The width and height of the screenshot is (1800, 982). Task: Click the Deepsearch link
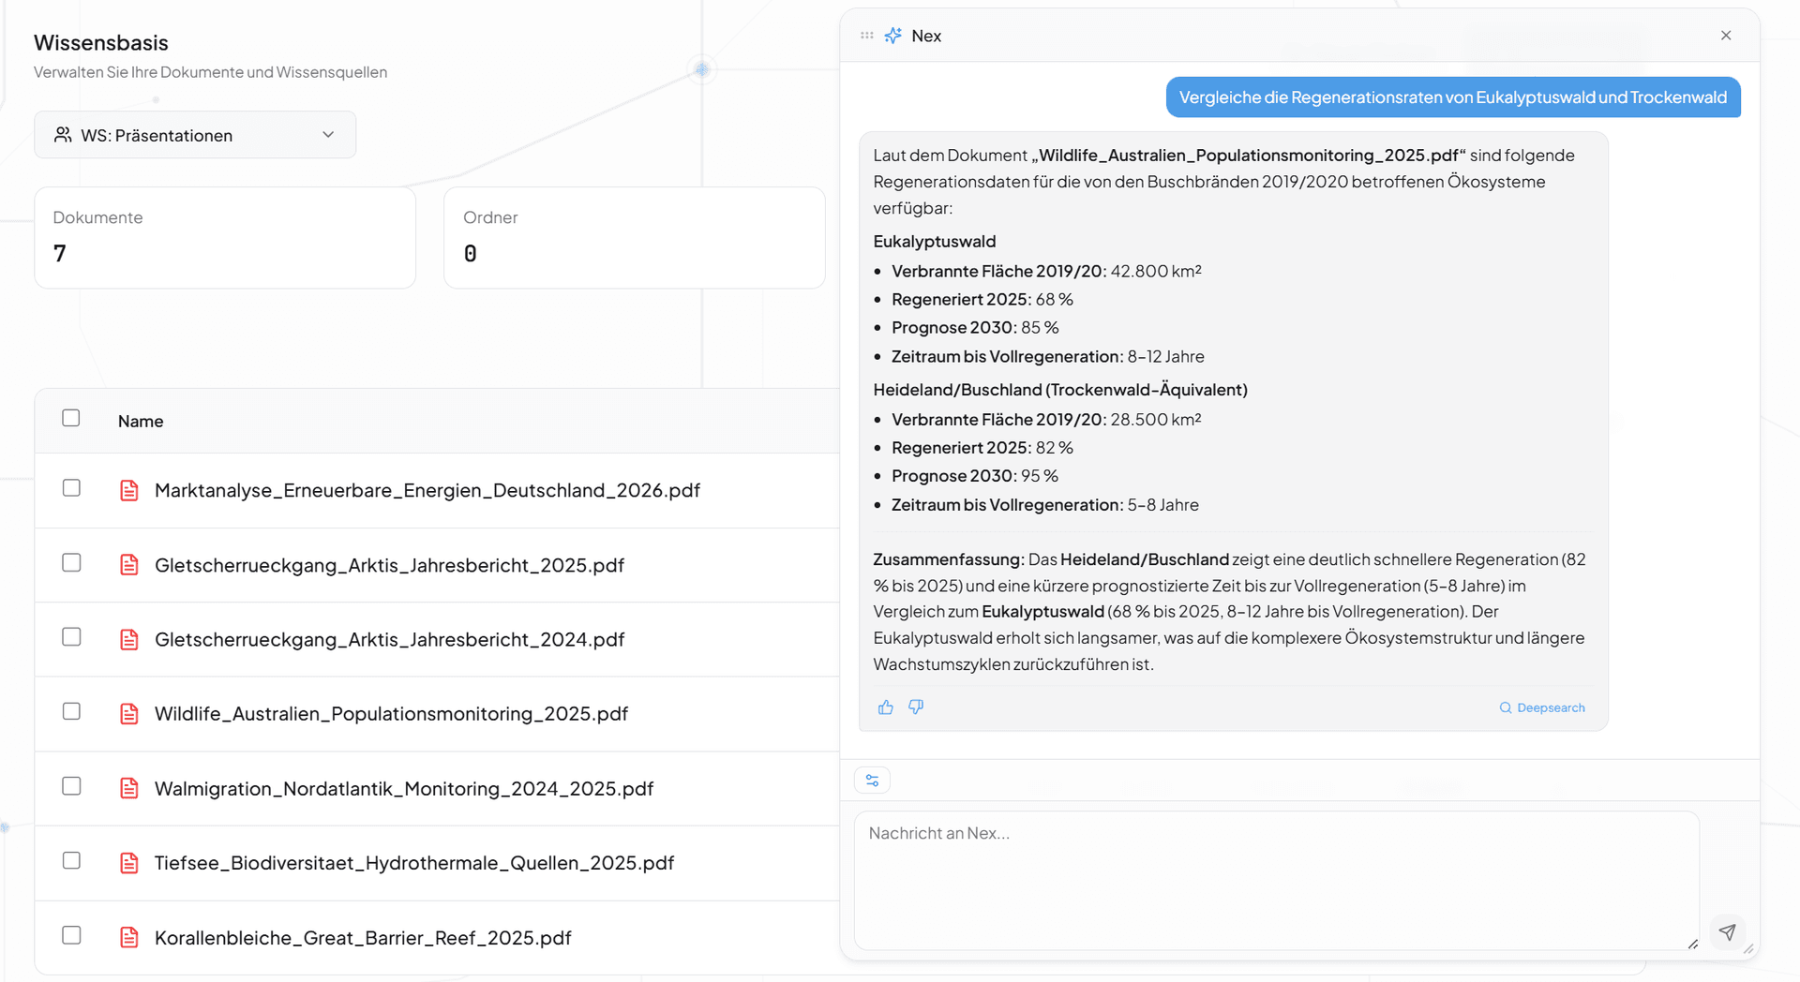[x=1542, y=707]
